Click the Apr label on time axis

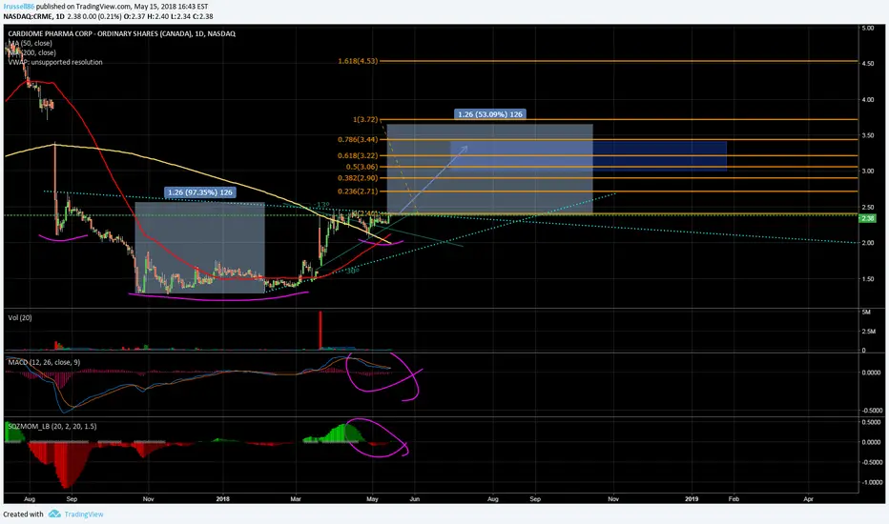click(809, 499)
